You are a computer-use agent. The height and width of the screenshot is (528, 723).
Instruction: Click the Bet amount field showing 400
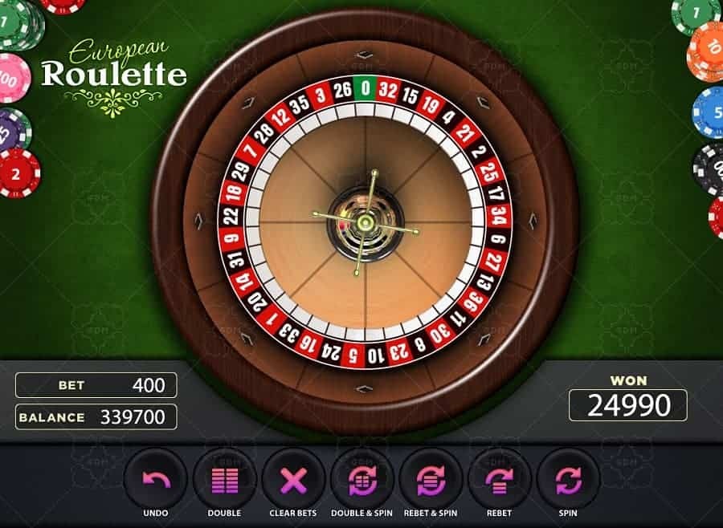pos(96,385)
